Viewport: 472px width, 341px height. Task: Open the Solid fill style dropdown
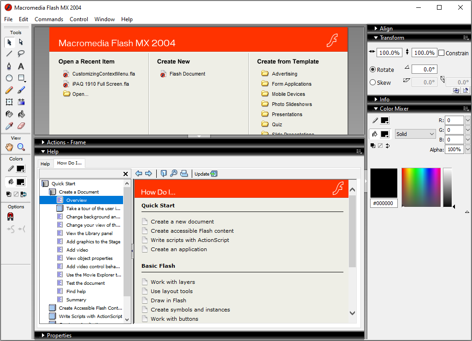coord(415,134)
